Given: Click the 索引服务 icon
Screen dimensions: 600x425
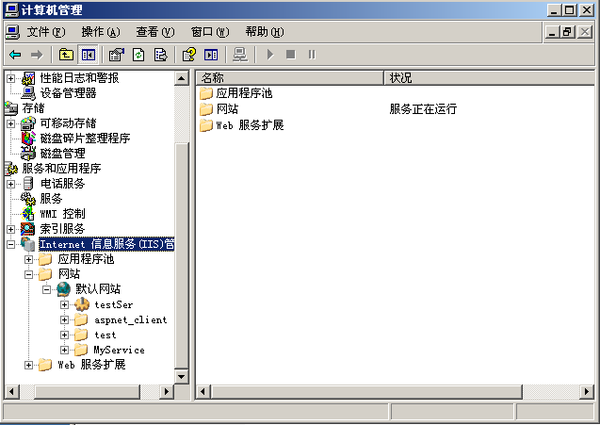Looking at the screenshot, I should [28, 229].
